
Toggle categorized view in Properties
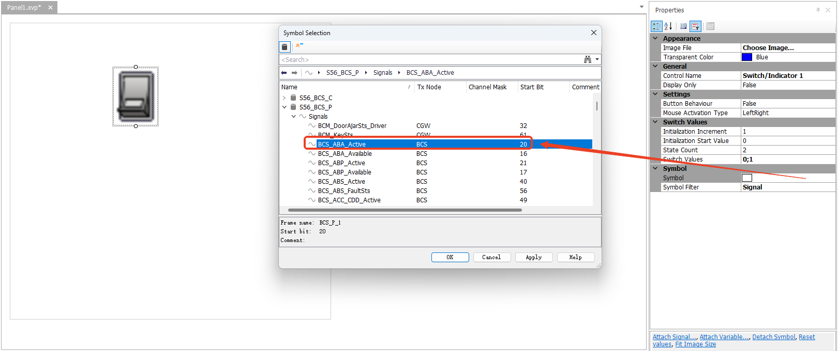[656, 26]
